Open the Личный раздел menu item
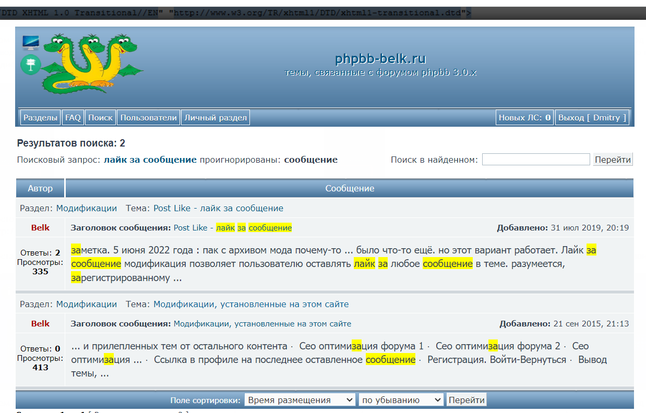The height and width of the screenshot is (413, 646). tap(216, 118)
